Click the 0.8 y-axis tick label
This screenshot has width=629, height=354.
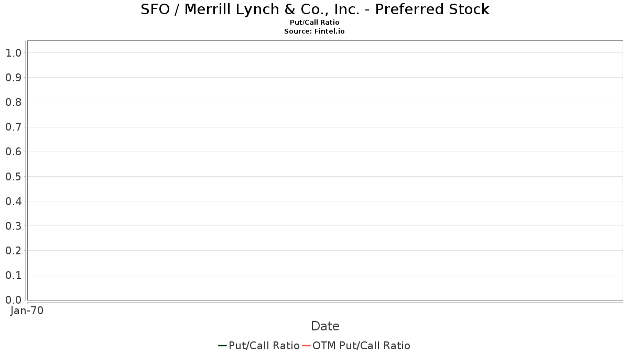coord(13,102)
